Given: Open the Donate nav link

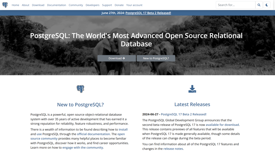Looking at the screenshot, I should (x=119, y=5).
